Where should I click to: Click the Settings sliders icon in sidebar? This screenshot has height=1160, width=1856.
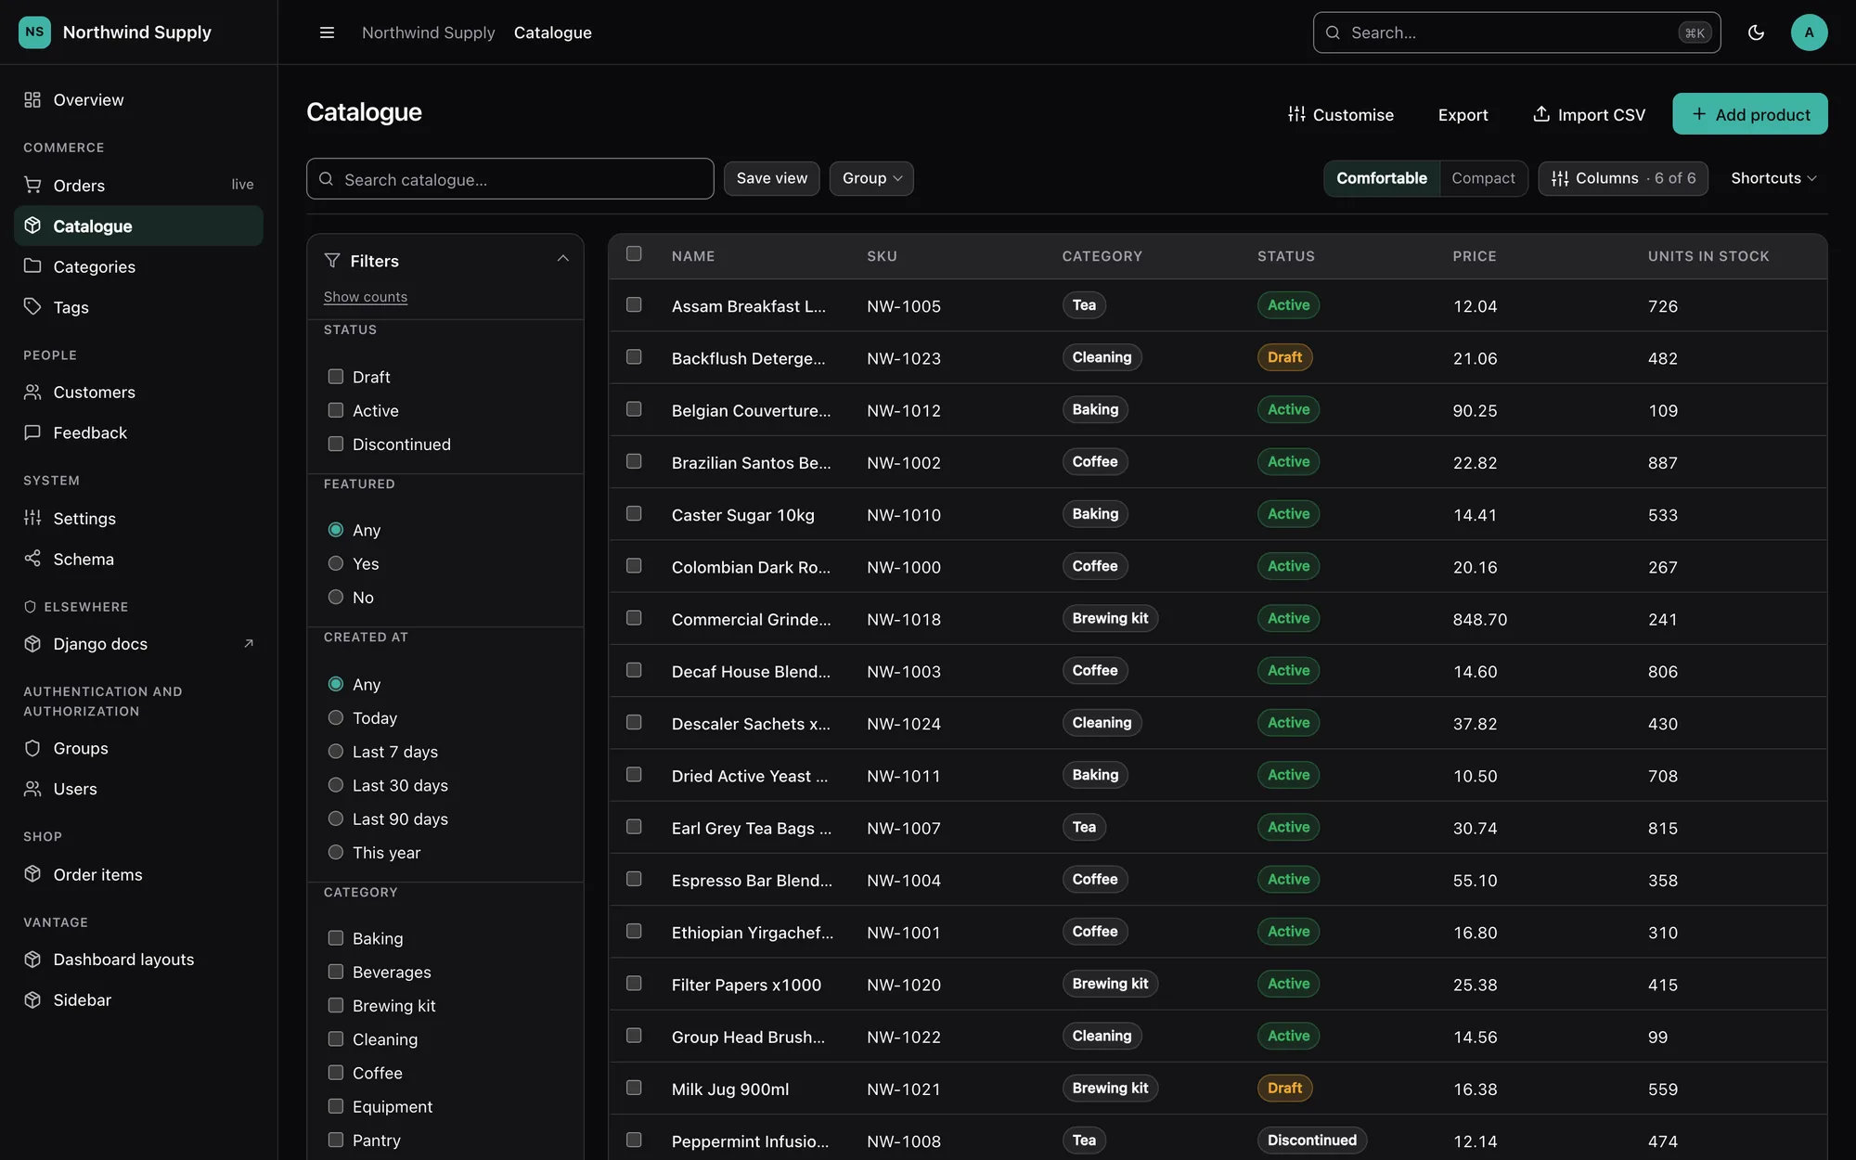(32, 518)
